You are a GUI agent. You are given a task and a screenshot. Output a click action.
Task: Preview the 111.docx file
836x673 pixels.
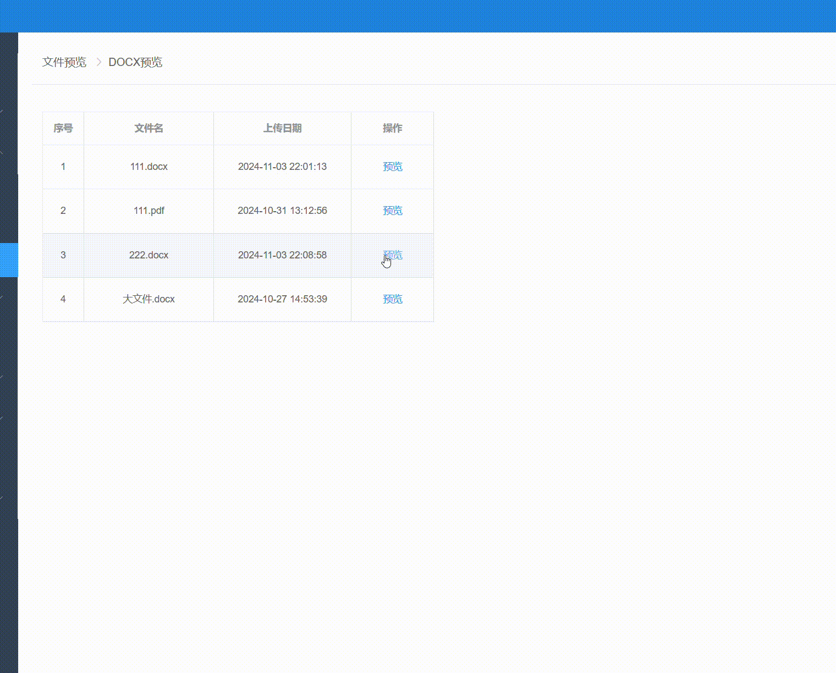(393, 167)
